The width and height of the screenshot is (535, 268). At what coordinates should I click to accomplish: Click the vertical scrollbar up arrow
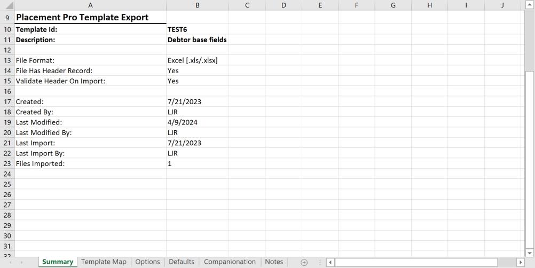point(530,5)
